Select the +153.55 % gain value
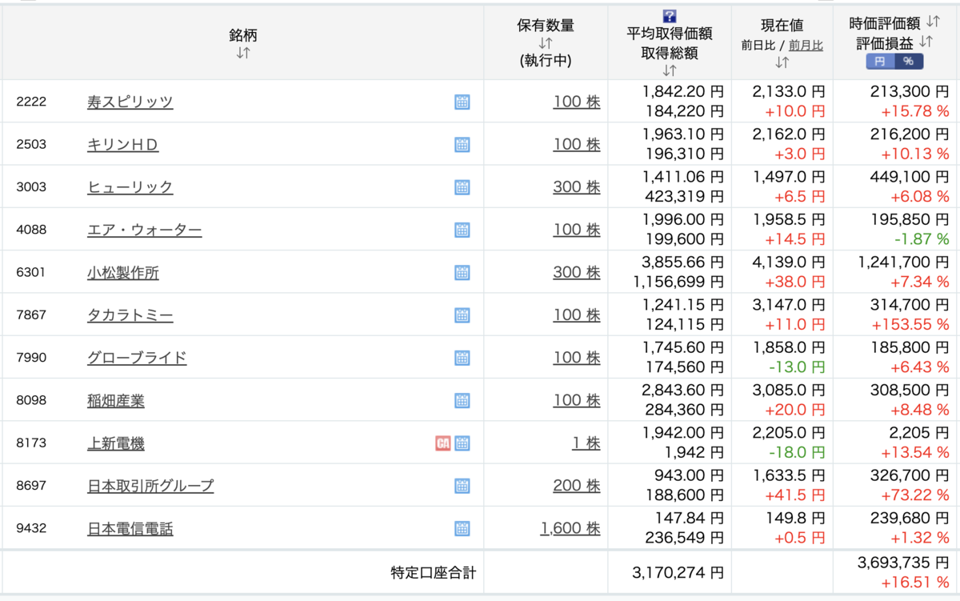 click(x=909, y=324)
